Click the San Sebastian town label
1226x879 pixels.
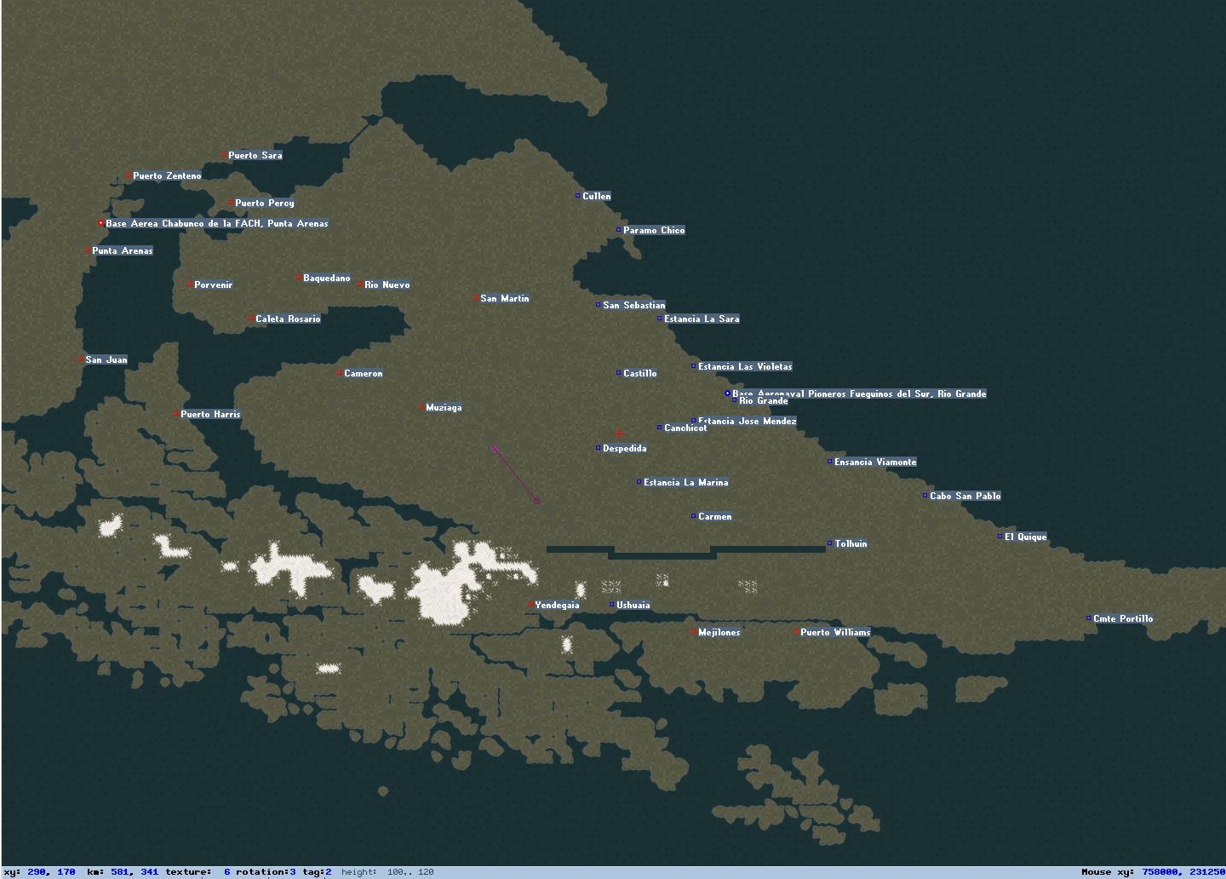tap(634, 305)
